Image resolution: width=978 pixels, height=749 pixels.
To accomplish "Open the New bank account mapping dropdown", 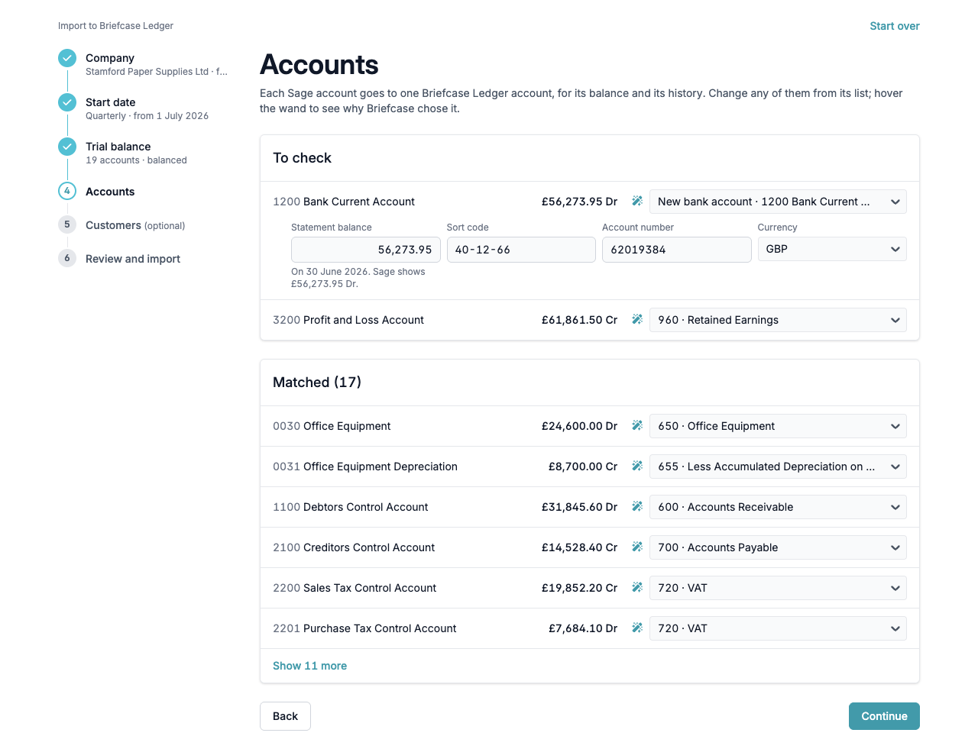I will (778, 202).
